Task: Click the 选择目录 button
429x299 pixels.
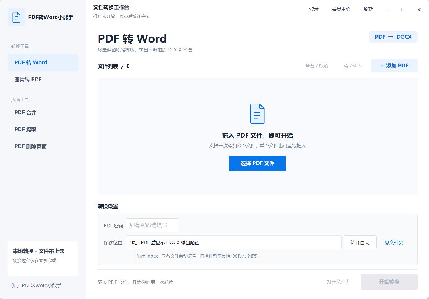Action: coord(360,243)
